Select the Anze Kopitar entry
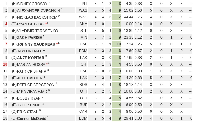 click(31, 58)
